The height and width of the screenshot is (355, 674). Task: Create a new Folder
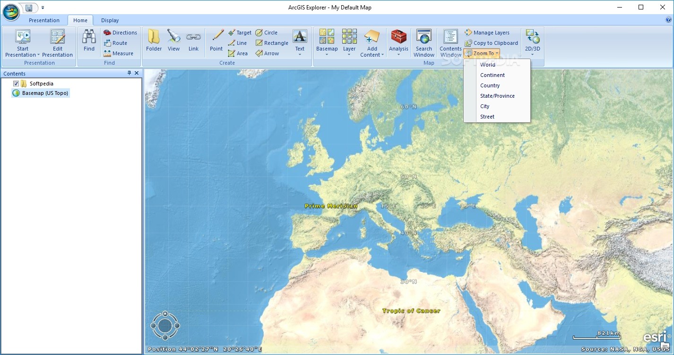click(154, 41)
